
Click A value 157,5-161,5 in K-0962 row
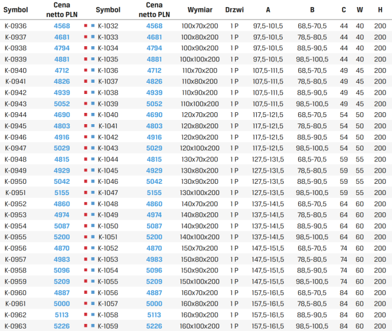click(x=268, y=315)
